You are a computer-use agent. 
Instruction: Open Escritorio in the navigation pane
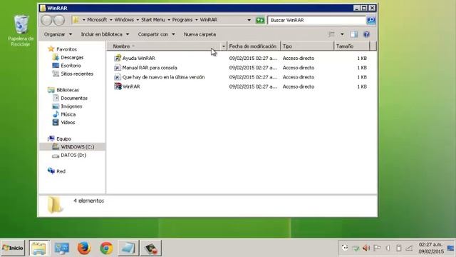coord(71,66)
